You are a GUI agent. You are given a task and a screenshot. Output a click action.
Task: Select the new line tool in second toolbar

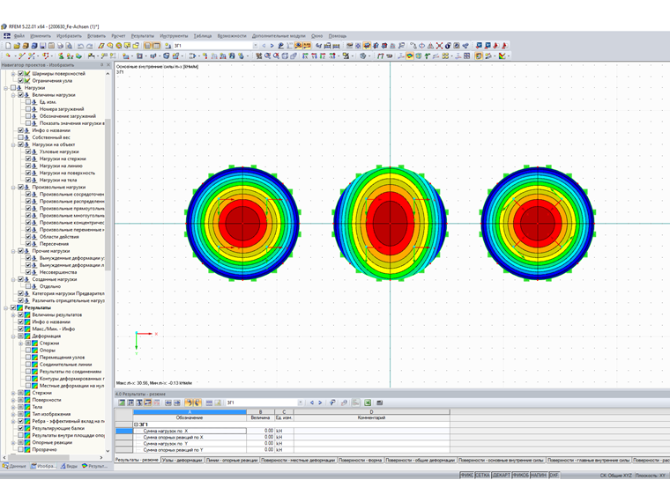pyautogui.click(x=22, y=55)
